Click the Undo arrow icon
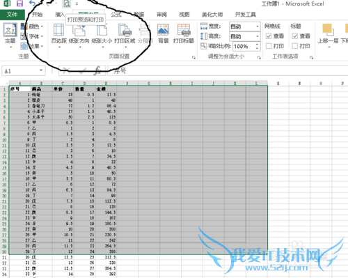 [x=32, y=3]
